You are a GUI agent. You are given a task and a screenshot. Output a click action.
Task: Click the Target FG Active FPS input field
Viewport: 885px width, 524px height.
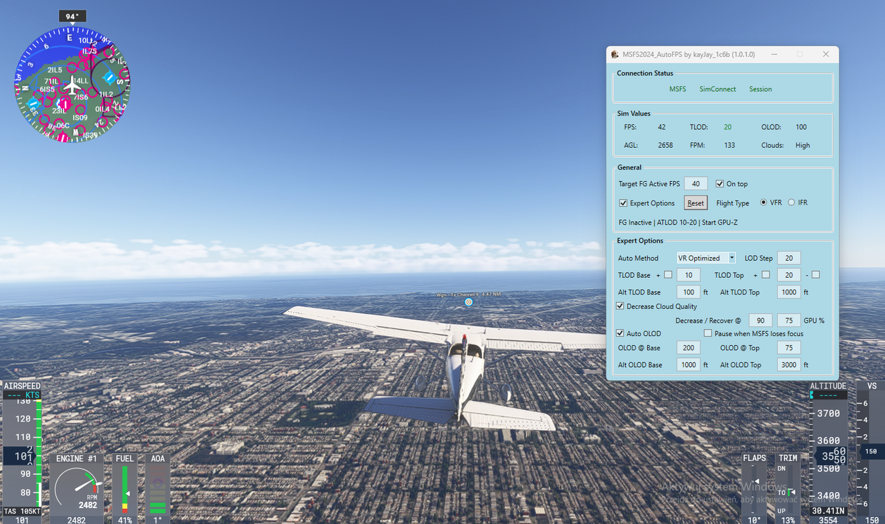[696, 183]
